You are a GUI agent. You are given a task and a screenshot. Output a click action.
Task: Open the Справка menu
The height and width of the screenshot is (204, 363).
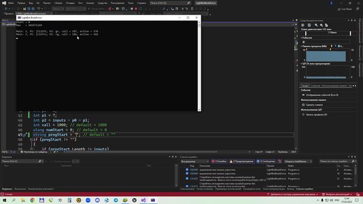click(141, 3)
